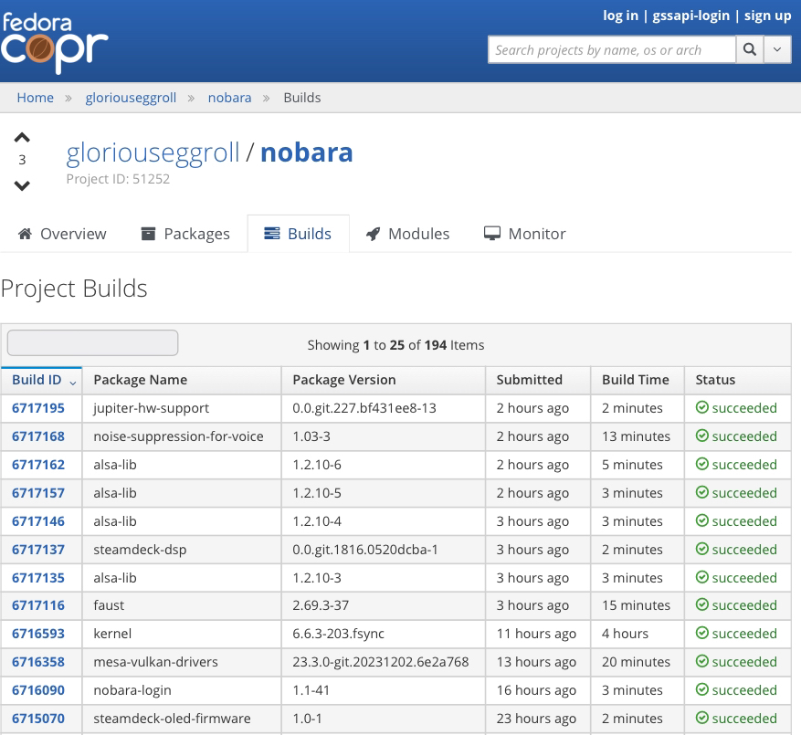Click the sign up link
Image resolution: width=801 pixels, height=735 pixels.
tap(767, 16)
